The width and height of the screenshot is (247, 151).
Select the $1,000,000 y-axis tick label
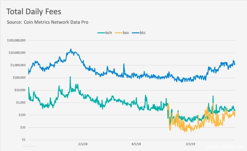tap(18, 65)
